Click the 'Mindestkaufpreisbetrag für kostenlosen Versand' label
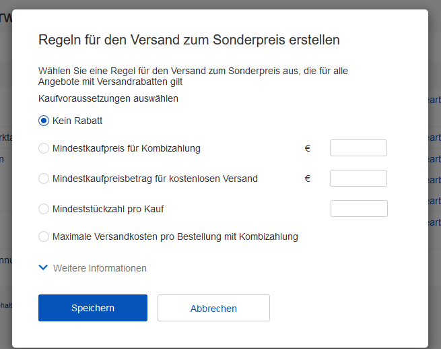441x349 pixels. [155, 179]
